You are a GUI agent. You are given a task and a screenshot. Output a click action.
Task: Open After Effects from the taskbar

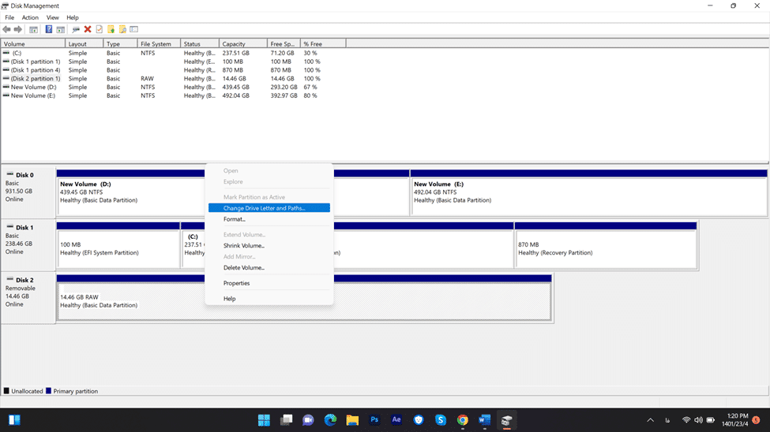click(396, 420)
